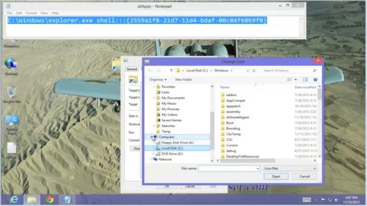This screenshot has width=367, height=206.
Task: Click Local Disk (C:) breadcrumb segment
Action: click(197, 70)
